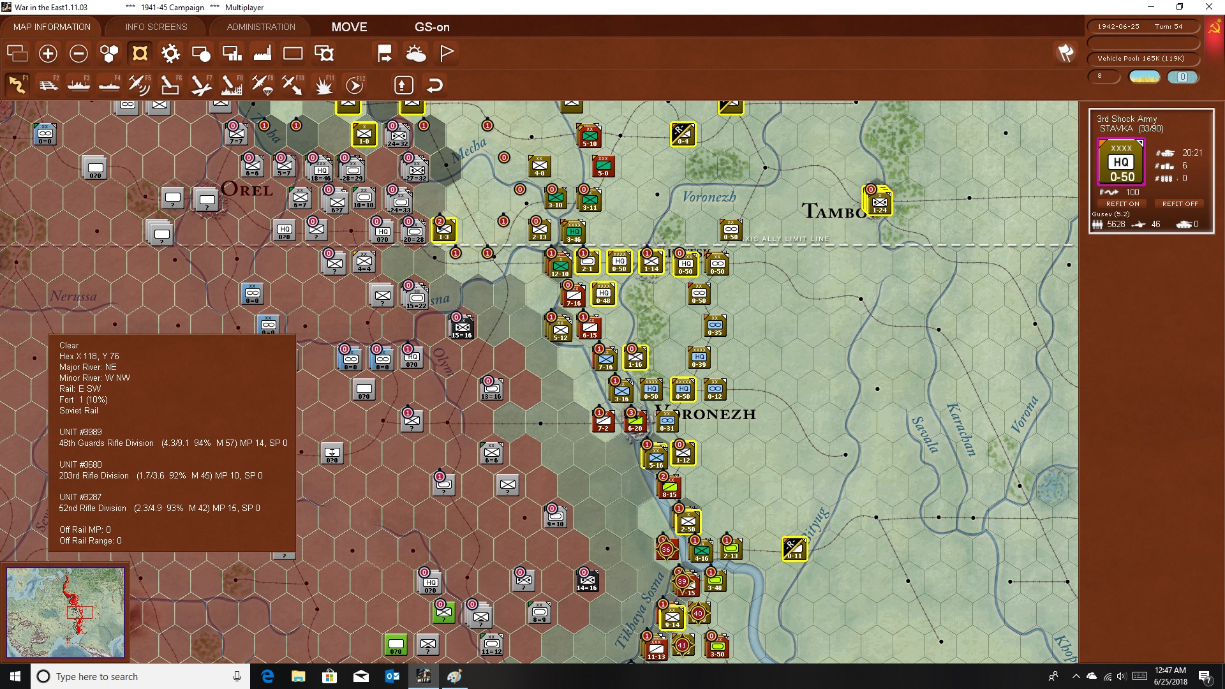Open the Windows Start menu

(x=15, y=676)
